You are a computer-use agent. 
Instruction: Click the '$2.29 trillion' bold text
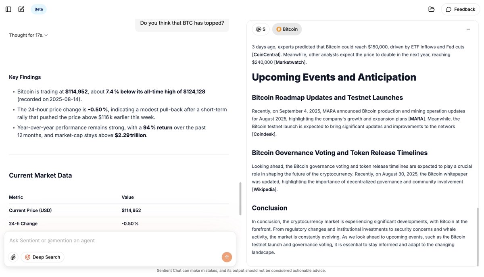point(130,135)
